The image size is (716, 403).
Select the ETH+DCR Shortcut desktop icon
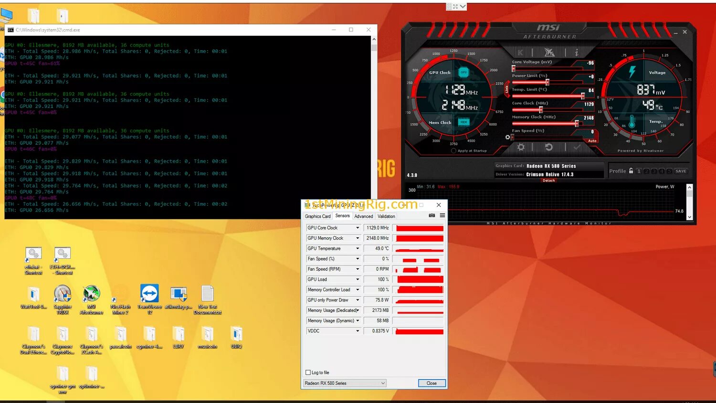[x=63, y=261]
